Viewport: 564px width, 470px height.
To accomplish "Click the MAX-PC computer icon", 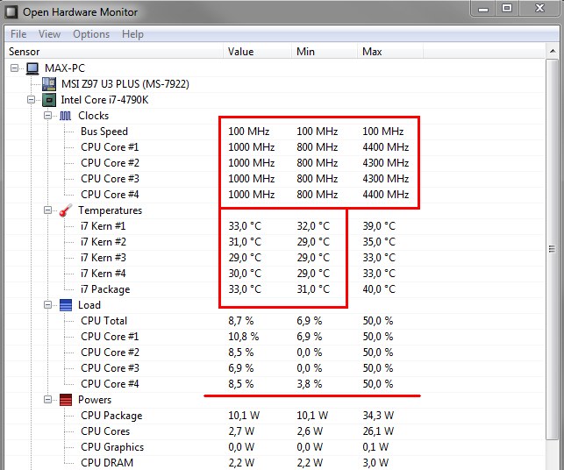I will pos(32,68).
